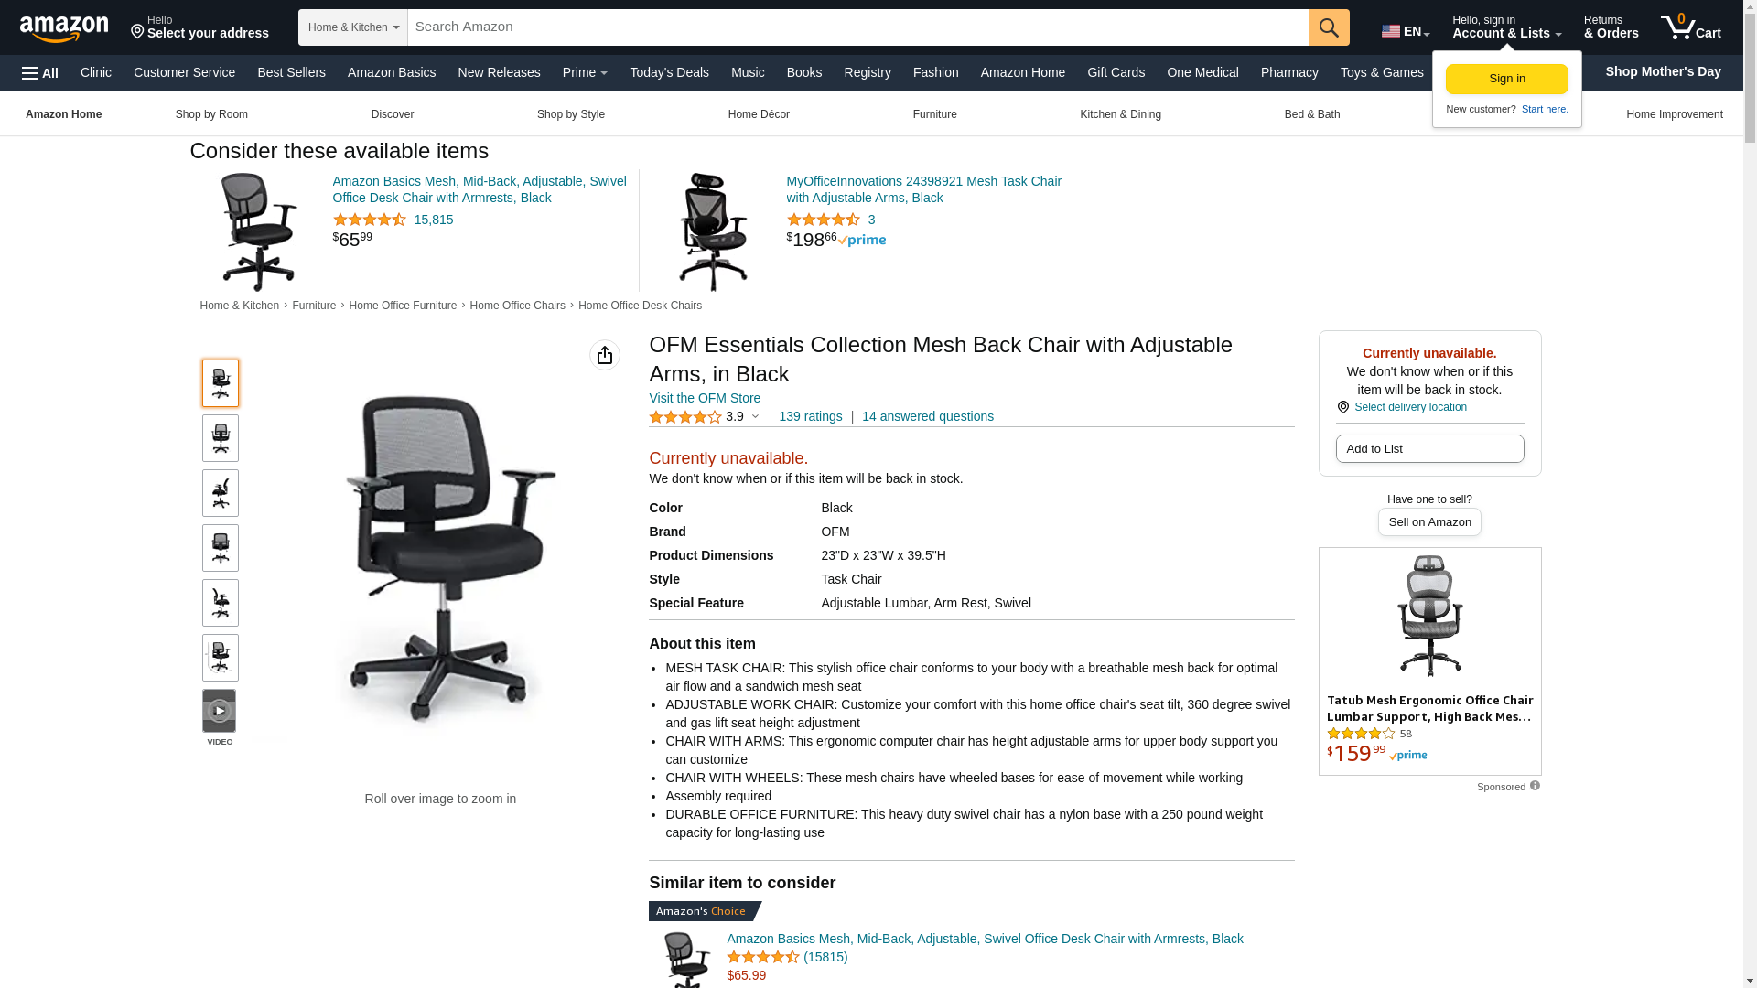Click the yellow Sign in button
Viewport: 1757px width, 988px height.
point(1506,80)
